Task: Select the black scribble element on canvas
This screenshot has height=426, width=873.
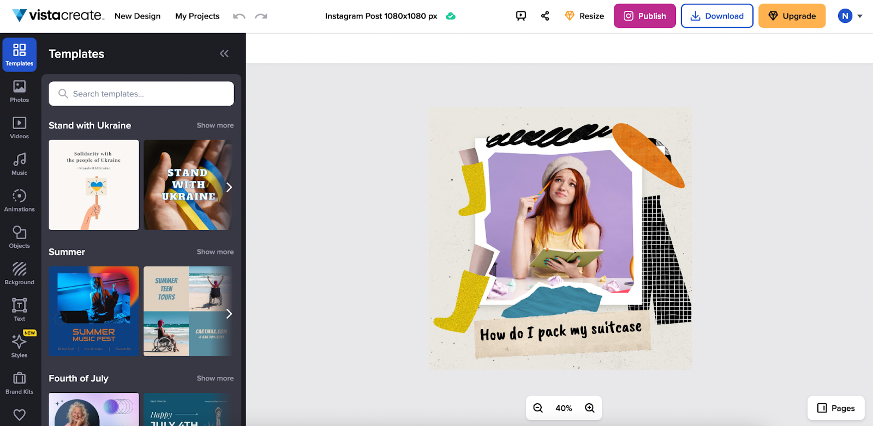Action: 548,135
